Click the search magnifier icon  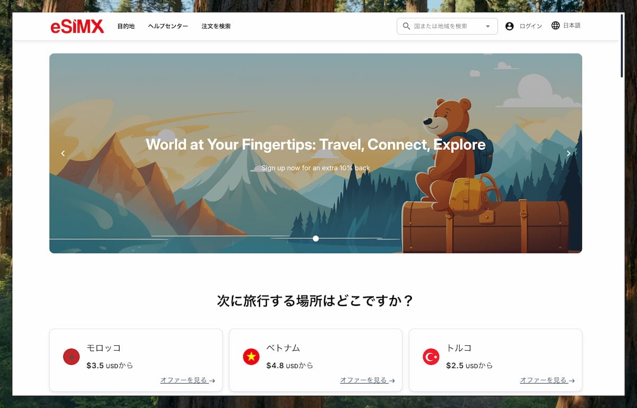(407, 26)
